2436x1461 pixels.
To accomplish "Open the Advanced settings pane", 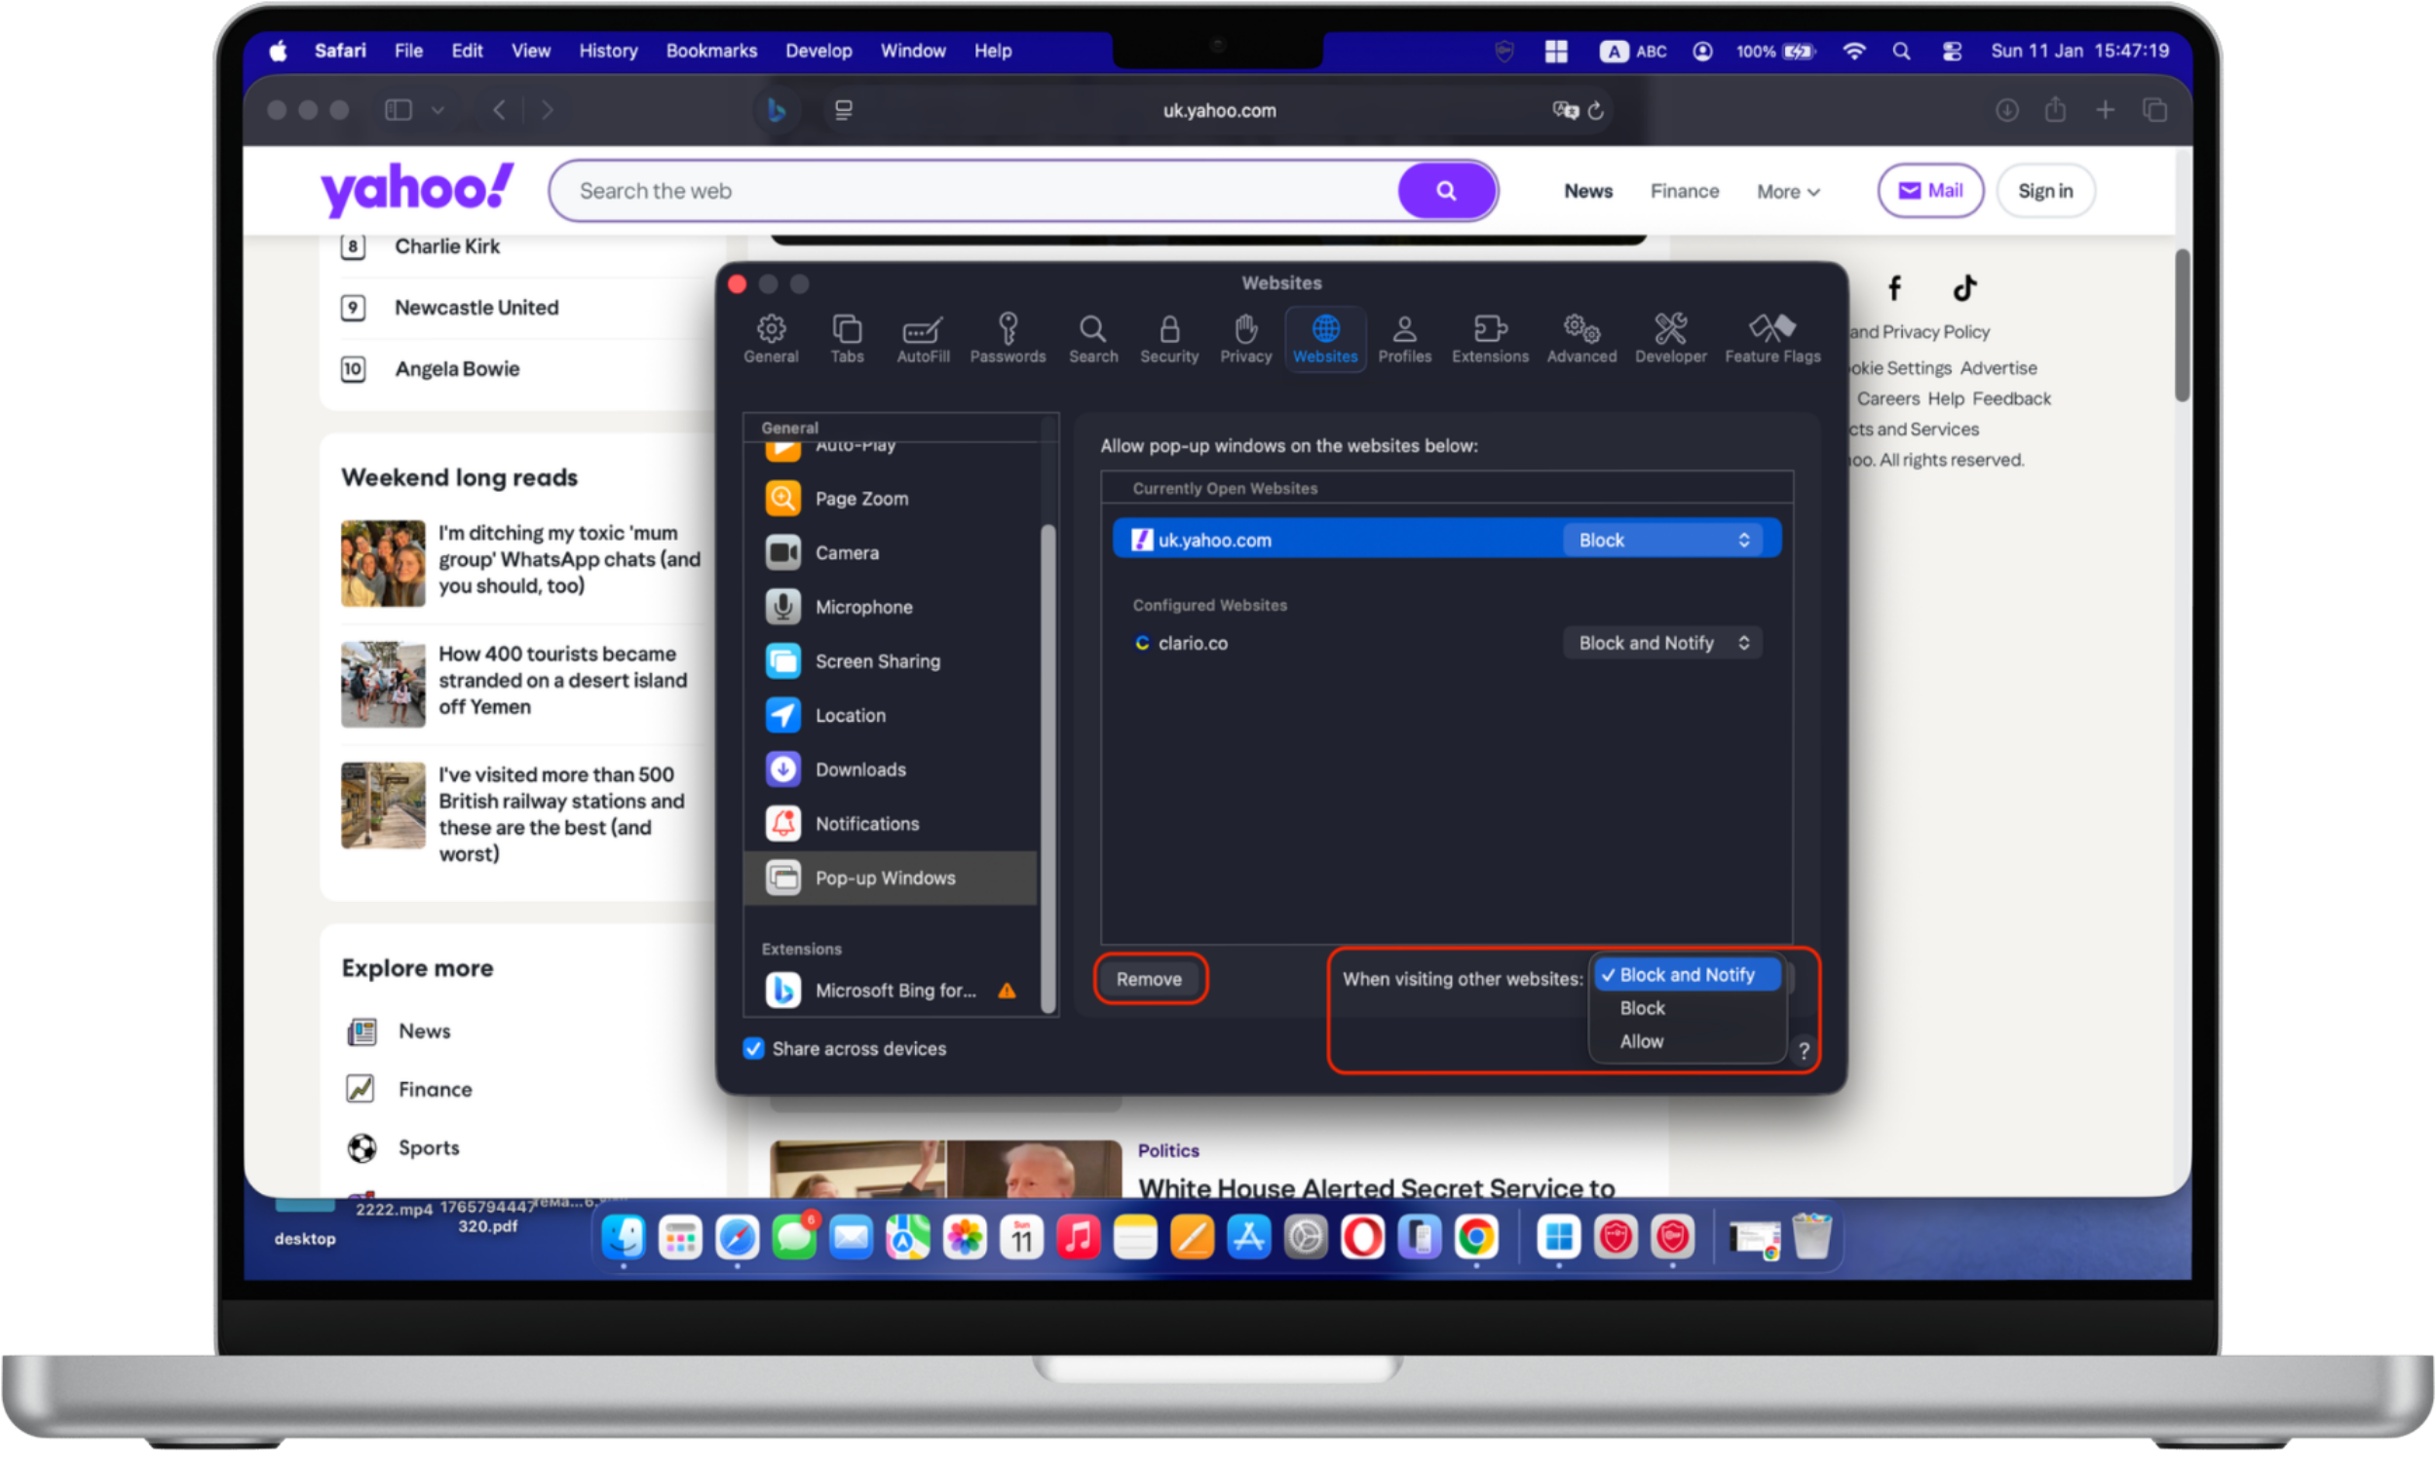I will click(x=1580, y=339).
